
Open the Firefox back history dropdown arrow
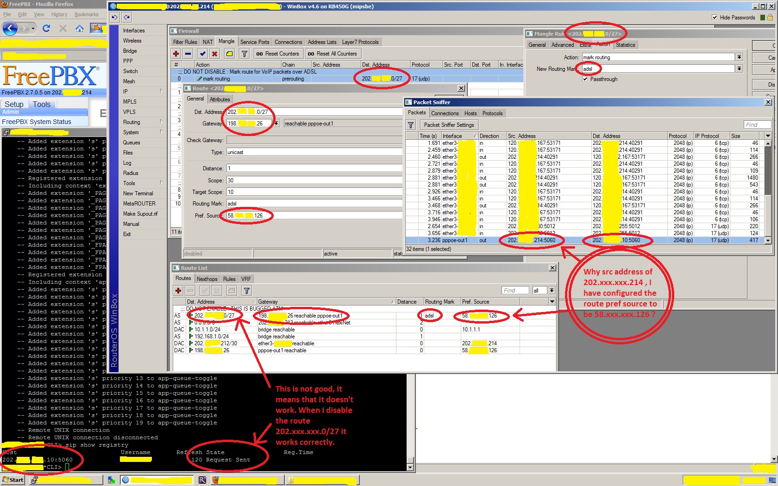point(33,29)
